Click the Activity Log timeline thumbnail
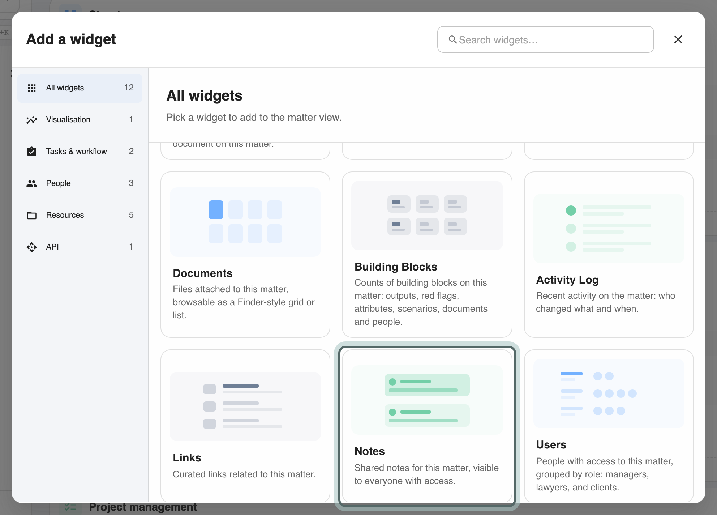The width and height of the screenshot is (717, 515). coord(609,228)
